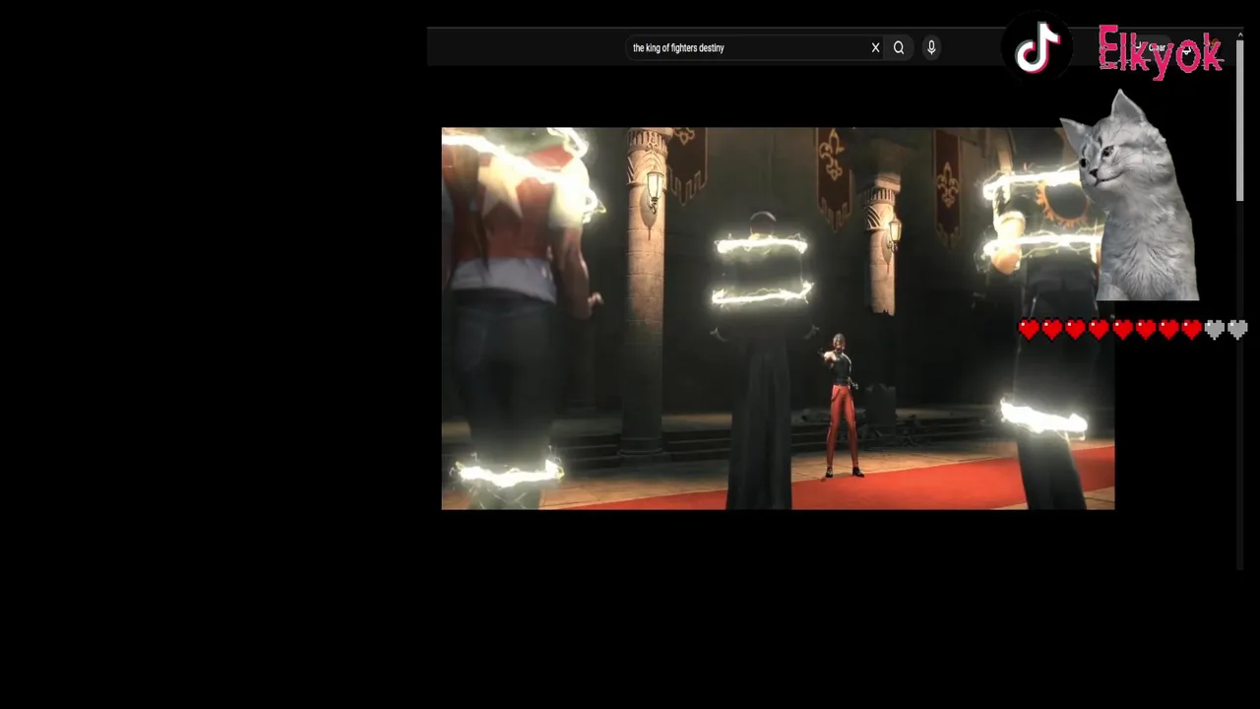
Task: Click the scrollbar up arrow at page top
Action: pos(1240,35)
